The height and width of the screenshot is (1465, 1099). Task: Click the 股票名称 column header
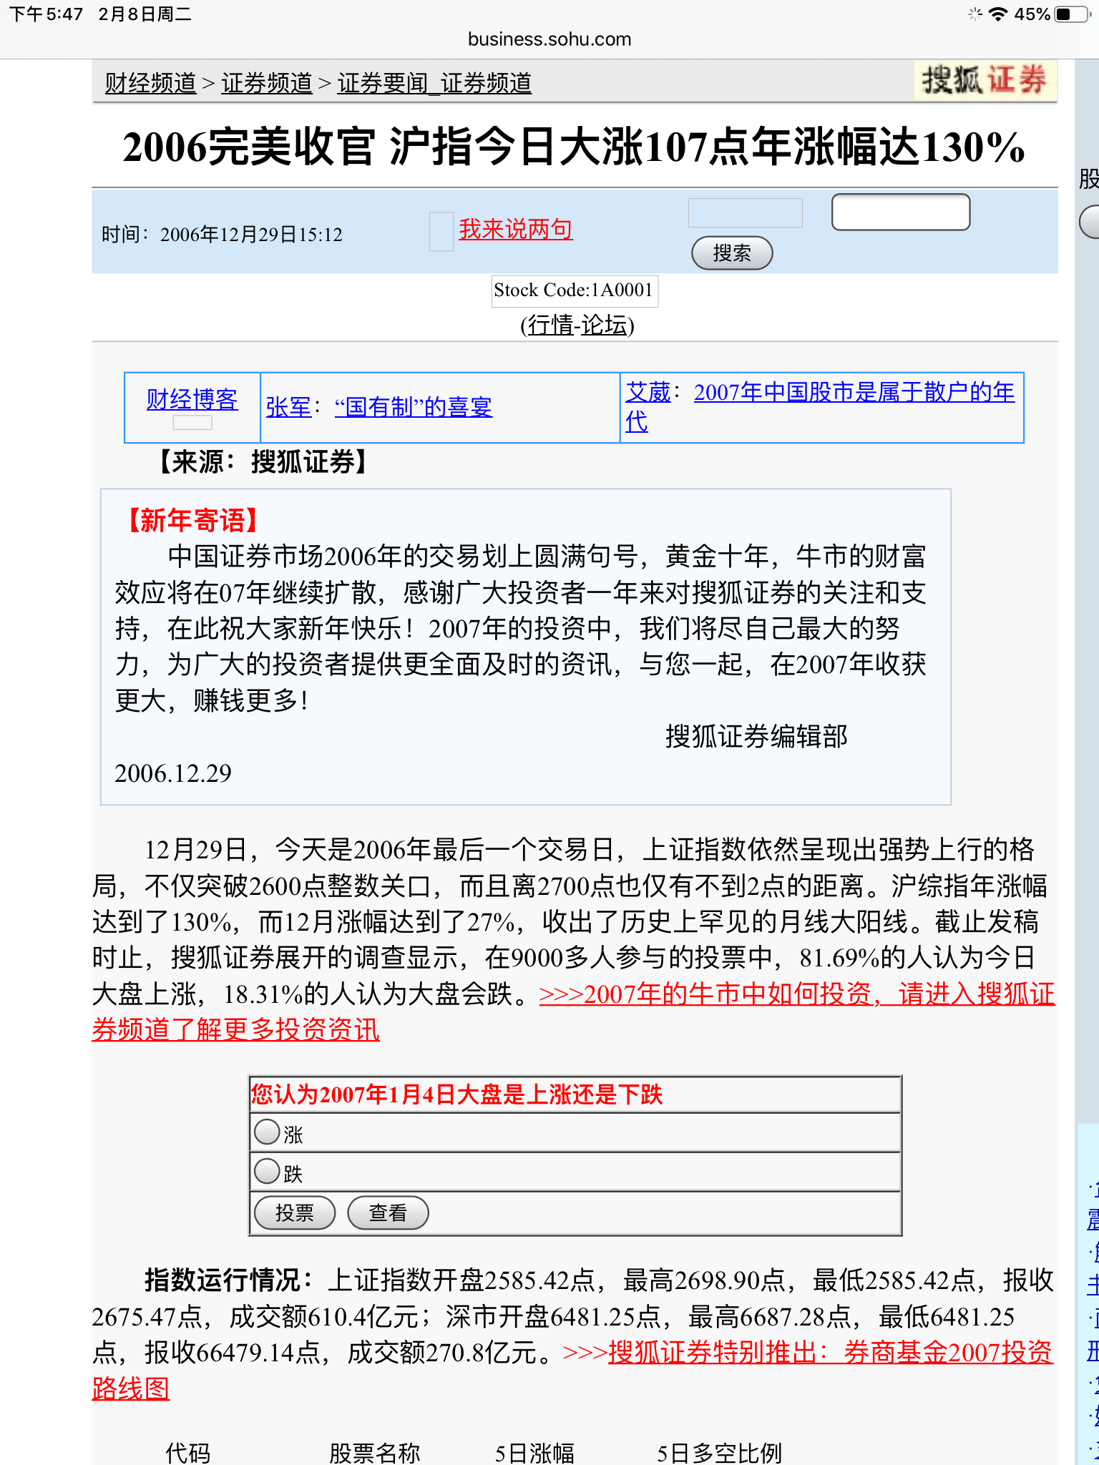coord(375,1452)
